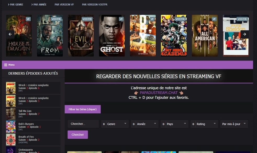This screenshot has width=257, height=153.
Task: Change the Par mis à jour sorting
Action: (234, 124)
